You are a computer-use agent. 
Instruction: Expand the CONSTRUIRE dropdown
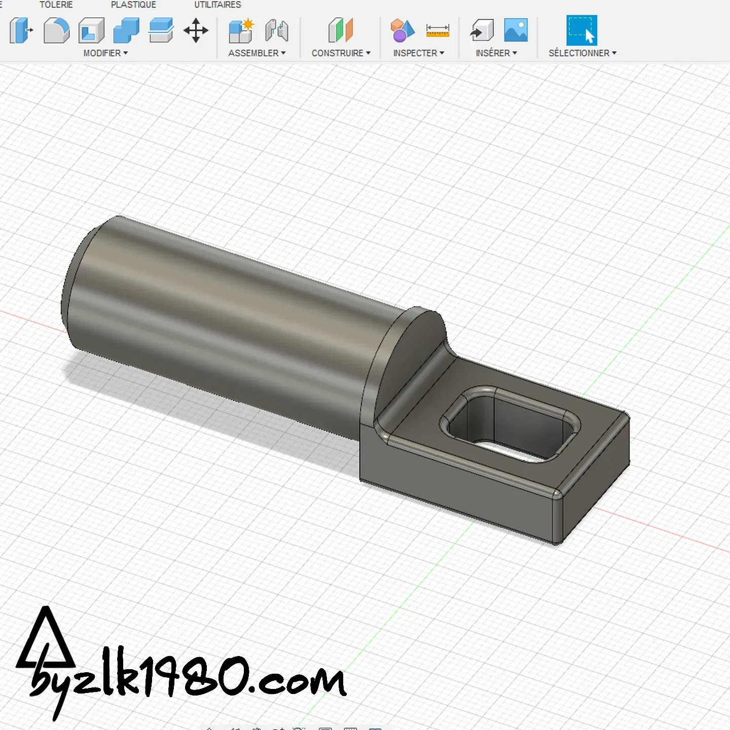click(x=341, y=53)
